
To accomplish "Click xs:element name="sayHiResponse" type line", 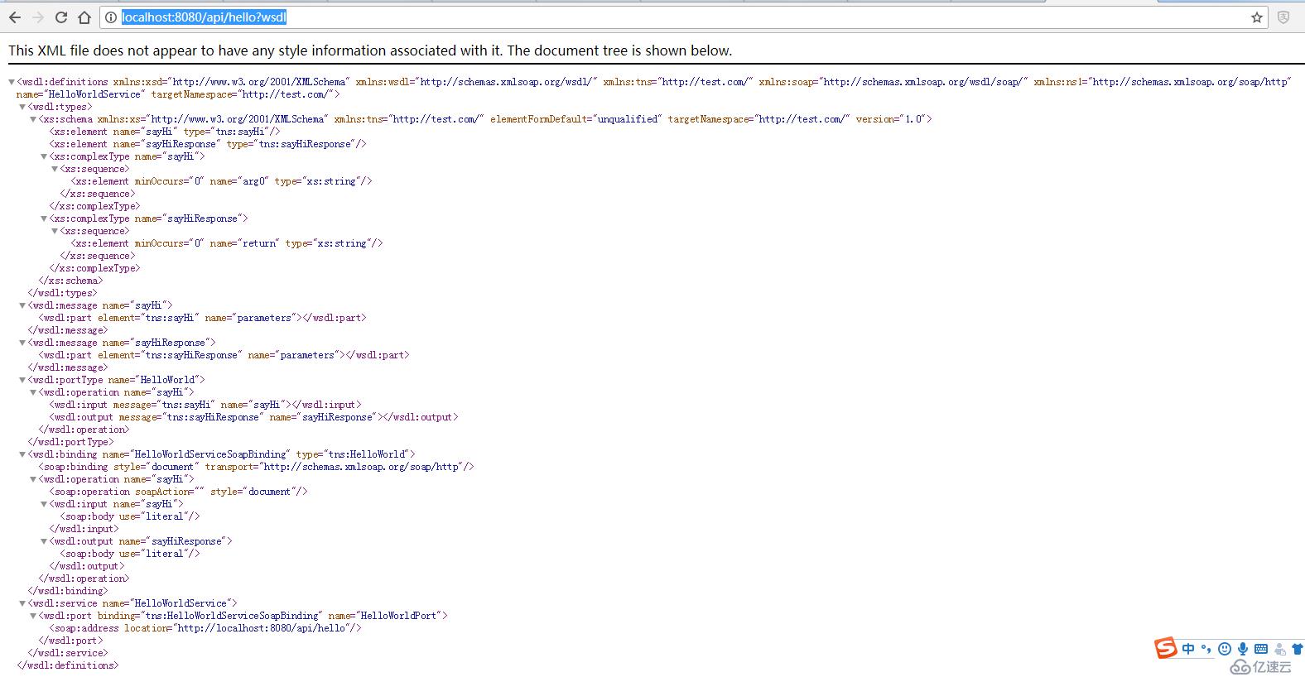I will point(208,144).
